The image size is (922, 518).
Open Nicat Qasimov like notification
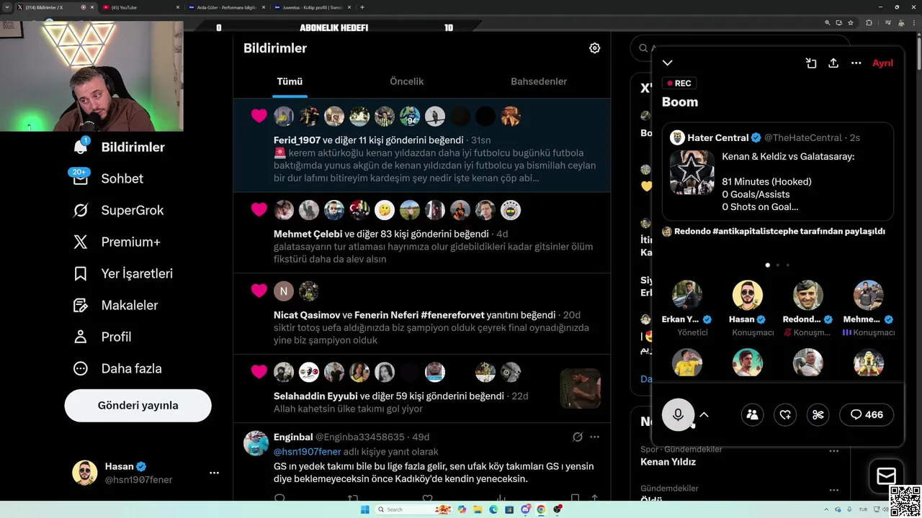[422, 313]
